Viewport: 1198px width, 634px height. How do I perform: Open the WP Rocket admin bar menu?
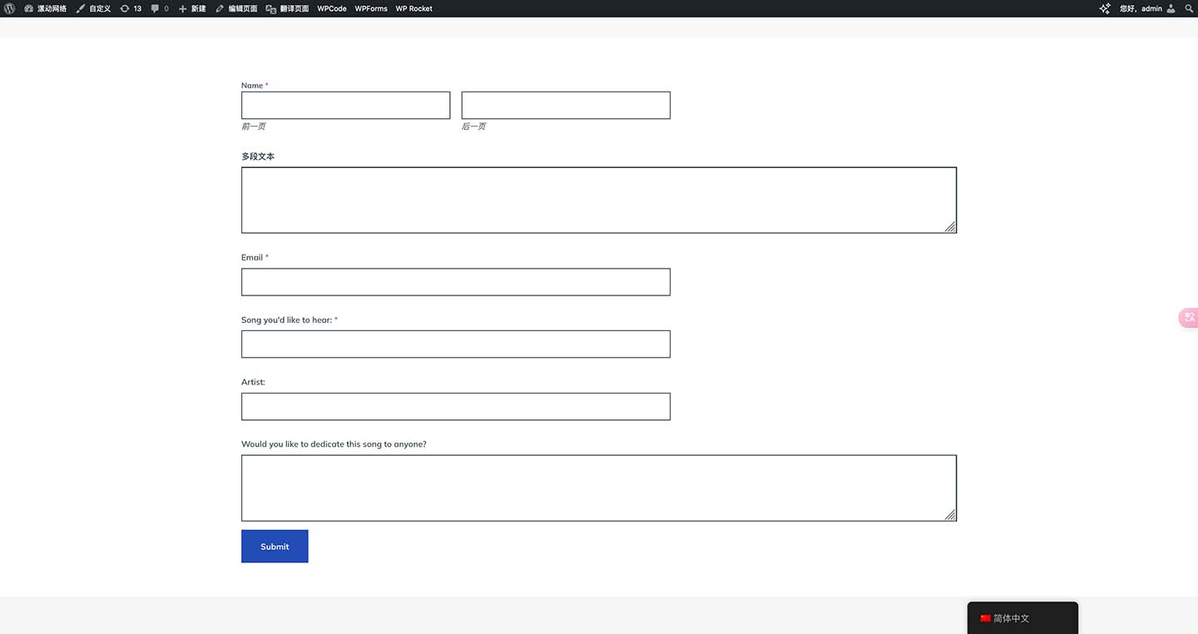(x=413, y=8)
